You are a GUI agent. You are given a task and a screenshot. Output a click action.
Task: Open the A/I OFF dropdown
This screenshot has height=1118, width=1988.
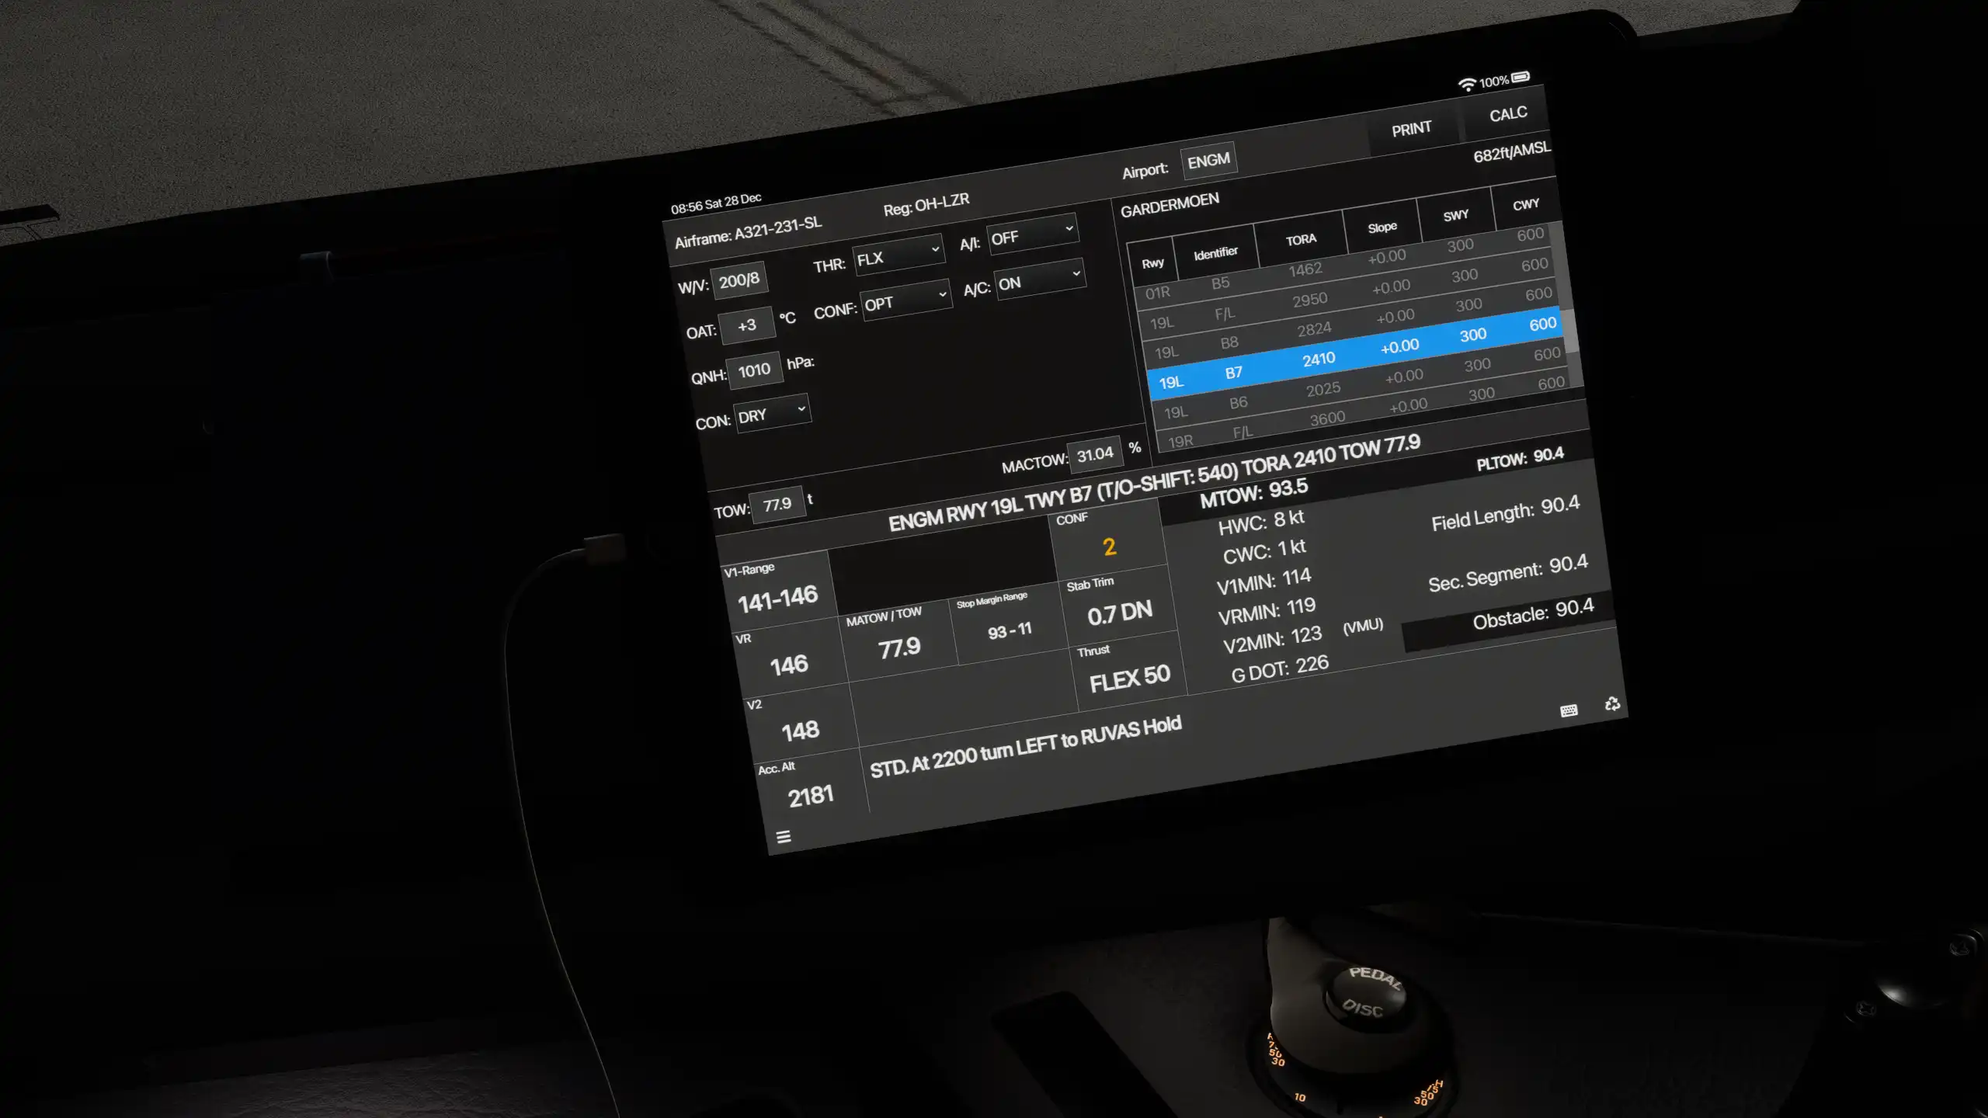(x=1032, y=234)
